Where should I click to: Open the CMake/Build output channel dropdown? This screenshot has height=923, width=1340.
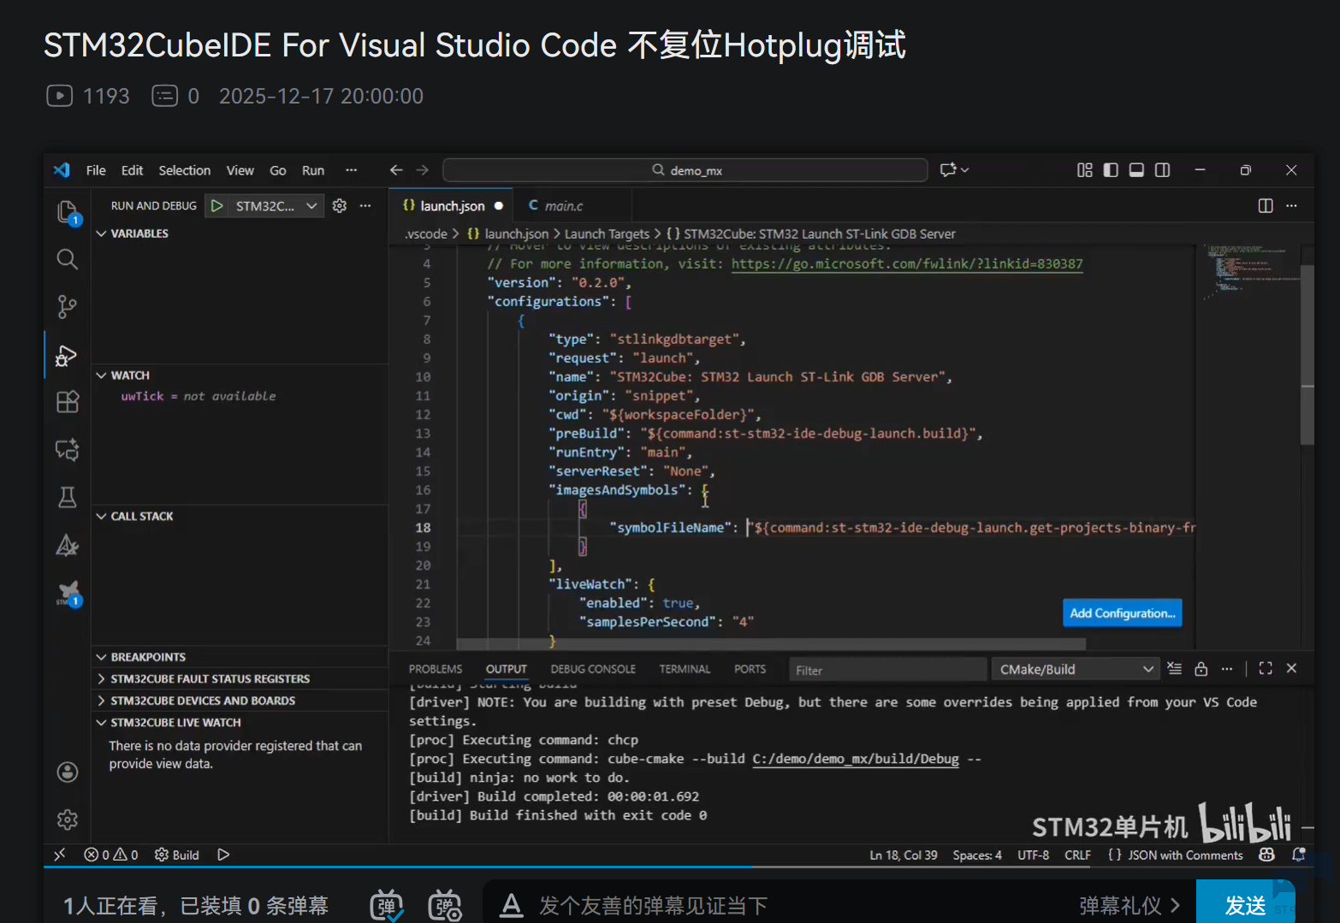(1076, 670)
